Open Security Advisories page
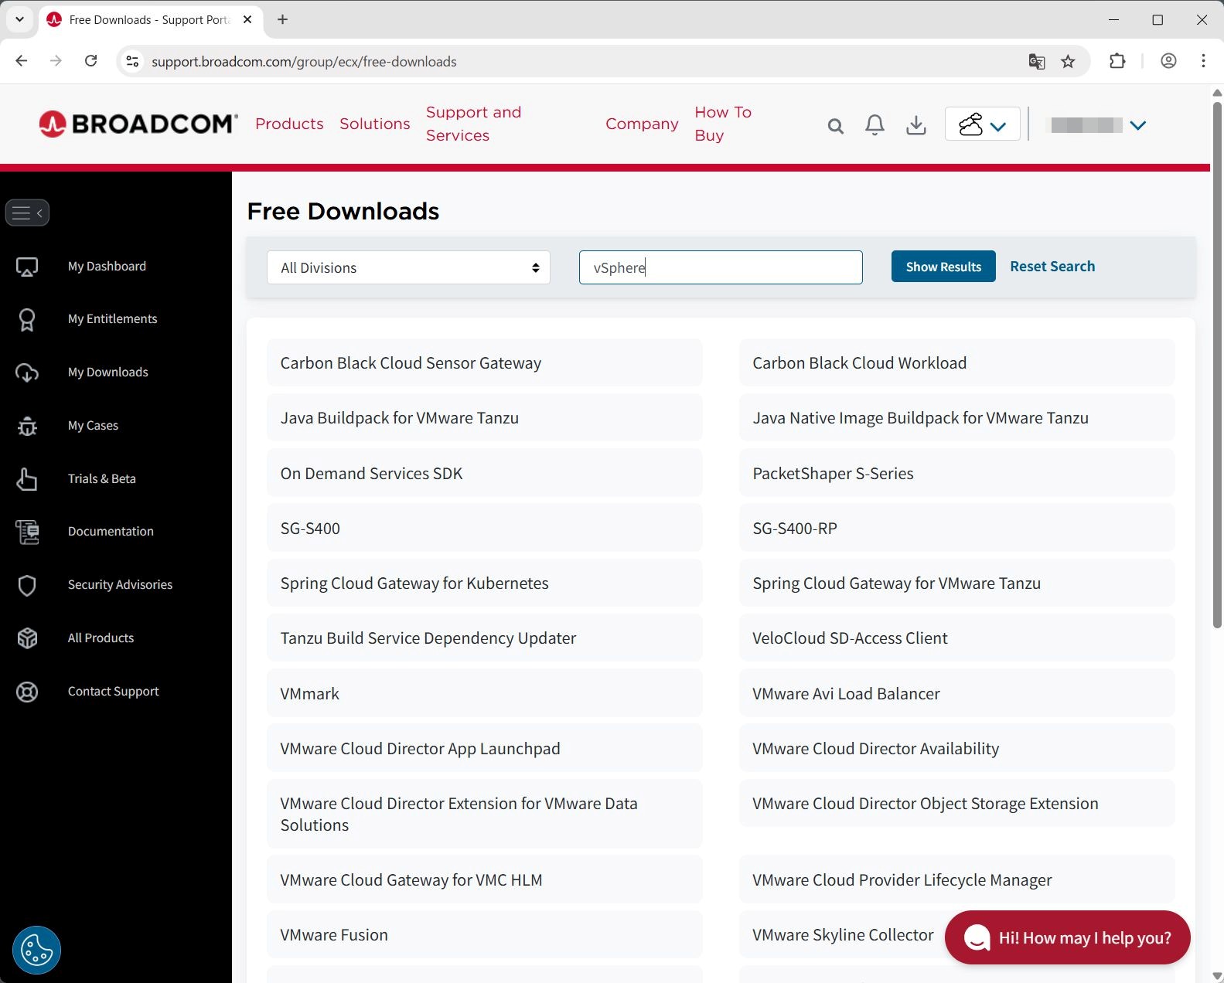 [x=120, y=585]
